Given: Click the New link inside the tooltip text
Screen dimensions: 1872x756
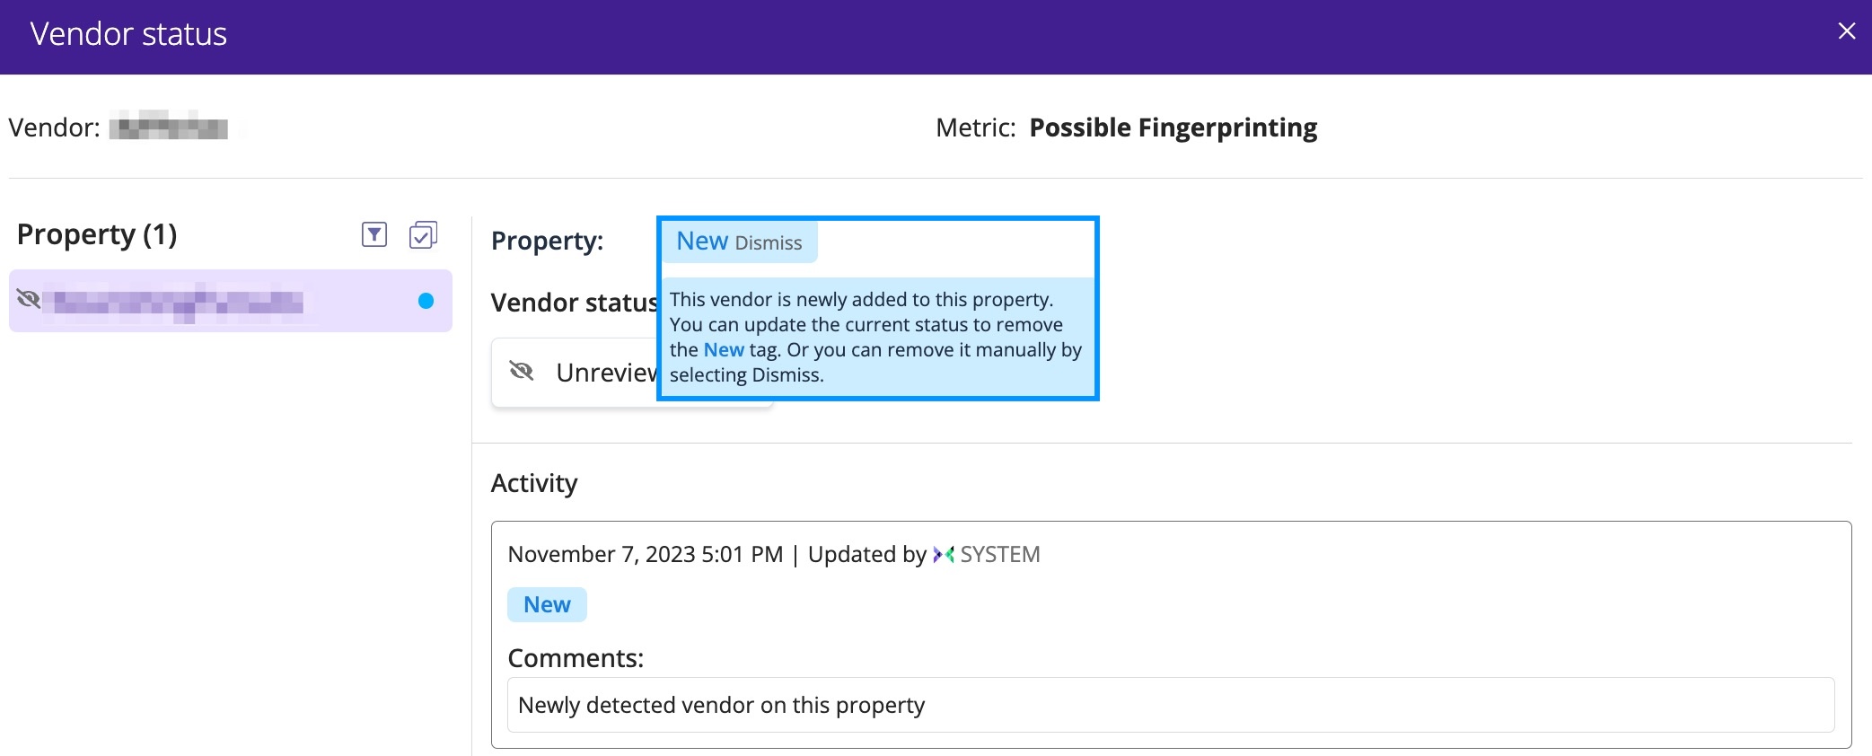Looking at the screenshot, I should [723, 349].
